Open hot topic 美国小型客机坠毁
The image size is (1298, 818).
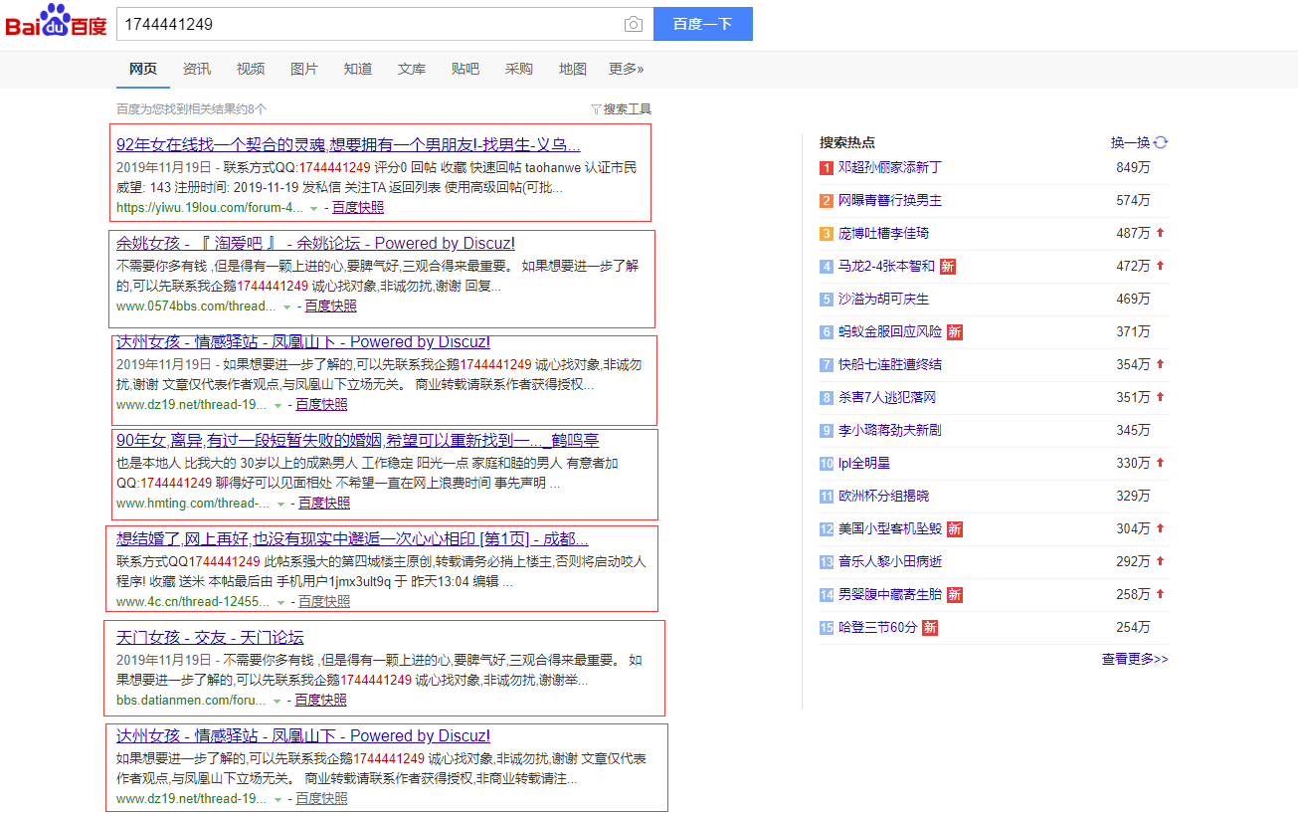889,528
